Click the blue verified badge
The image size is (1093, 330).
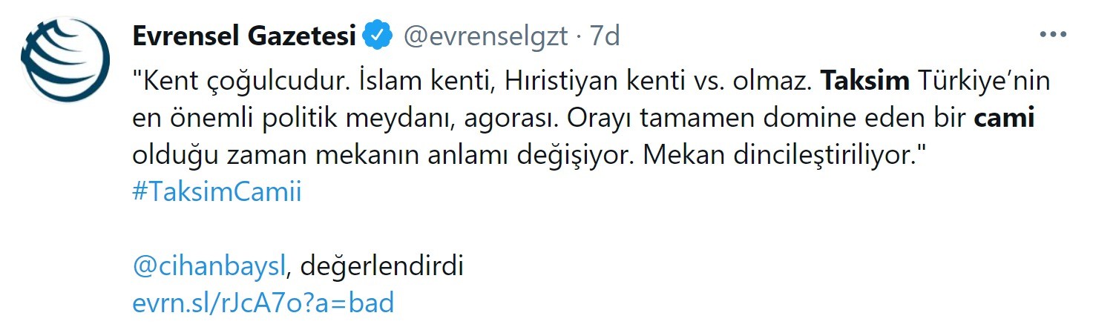[380, 36]
